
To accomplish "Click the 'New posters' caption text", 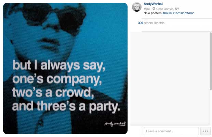I will click(153, 13).
